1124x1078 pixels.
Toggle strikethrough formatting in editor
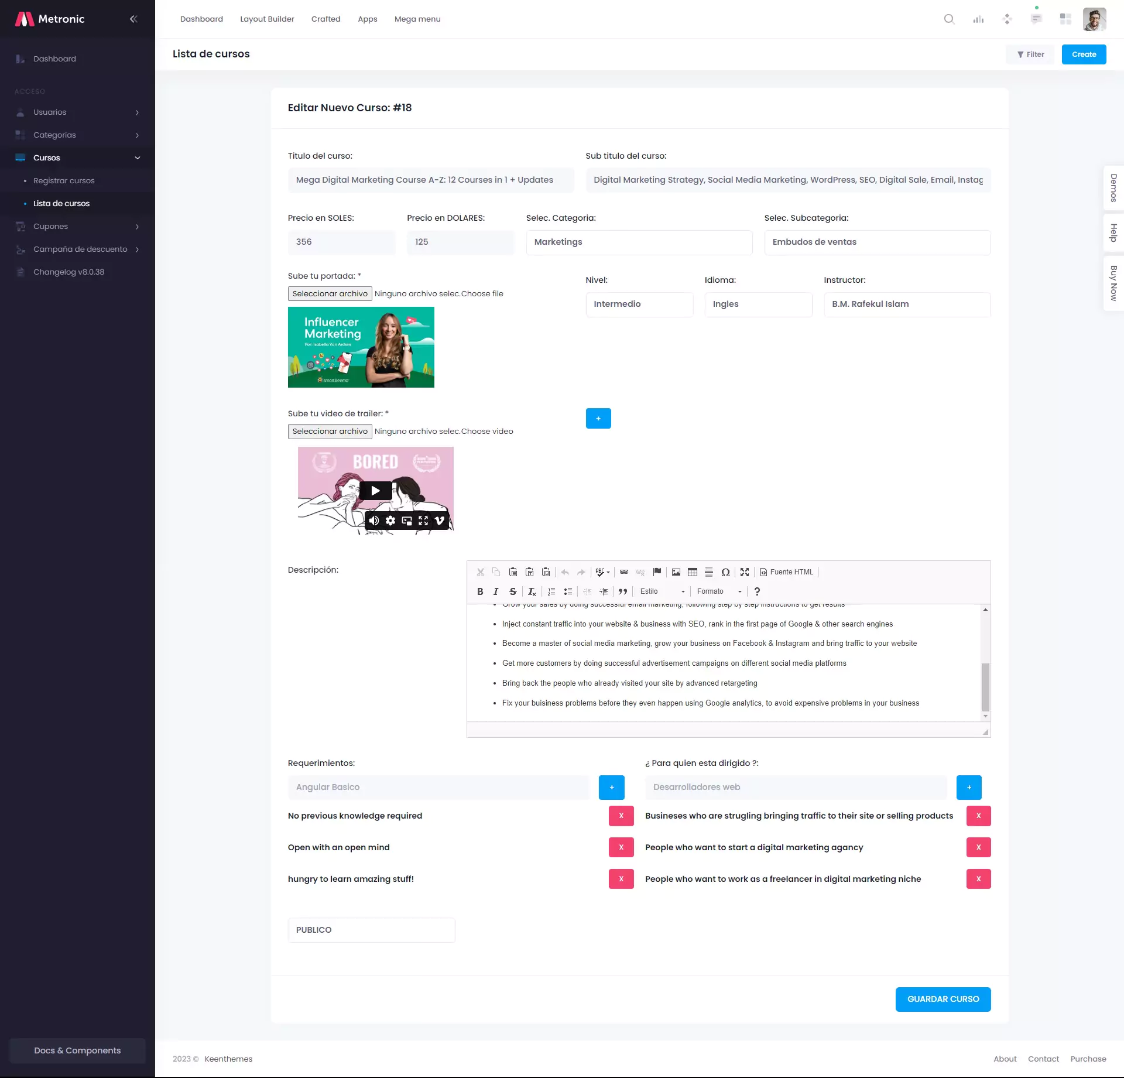[x=513, y=591]
